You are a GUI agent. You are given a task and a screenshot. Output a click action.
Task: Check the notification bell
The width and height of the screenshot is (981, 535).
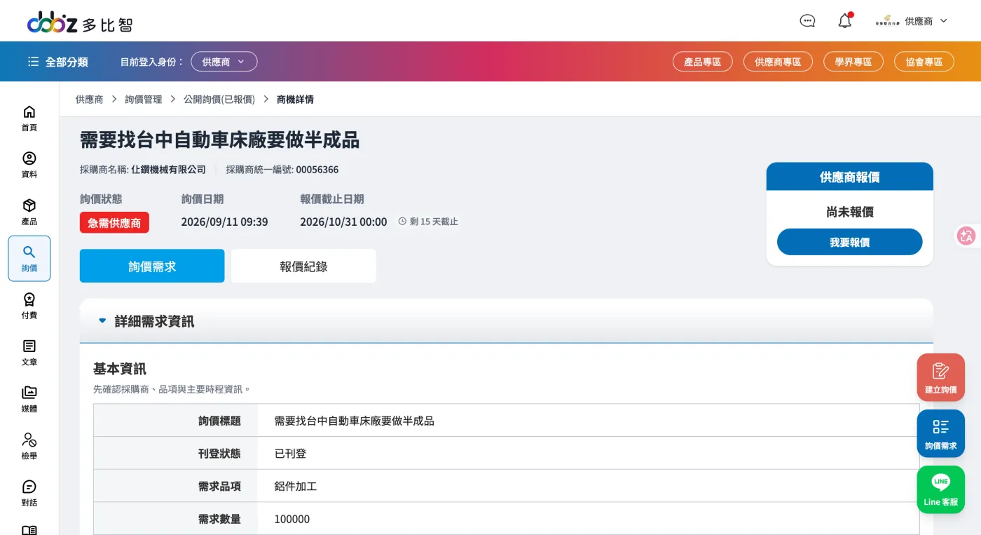pos(845,21)
